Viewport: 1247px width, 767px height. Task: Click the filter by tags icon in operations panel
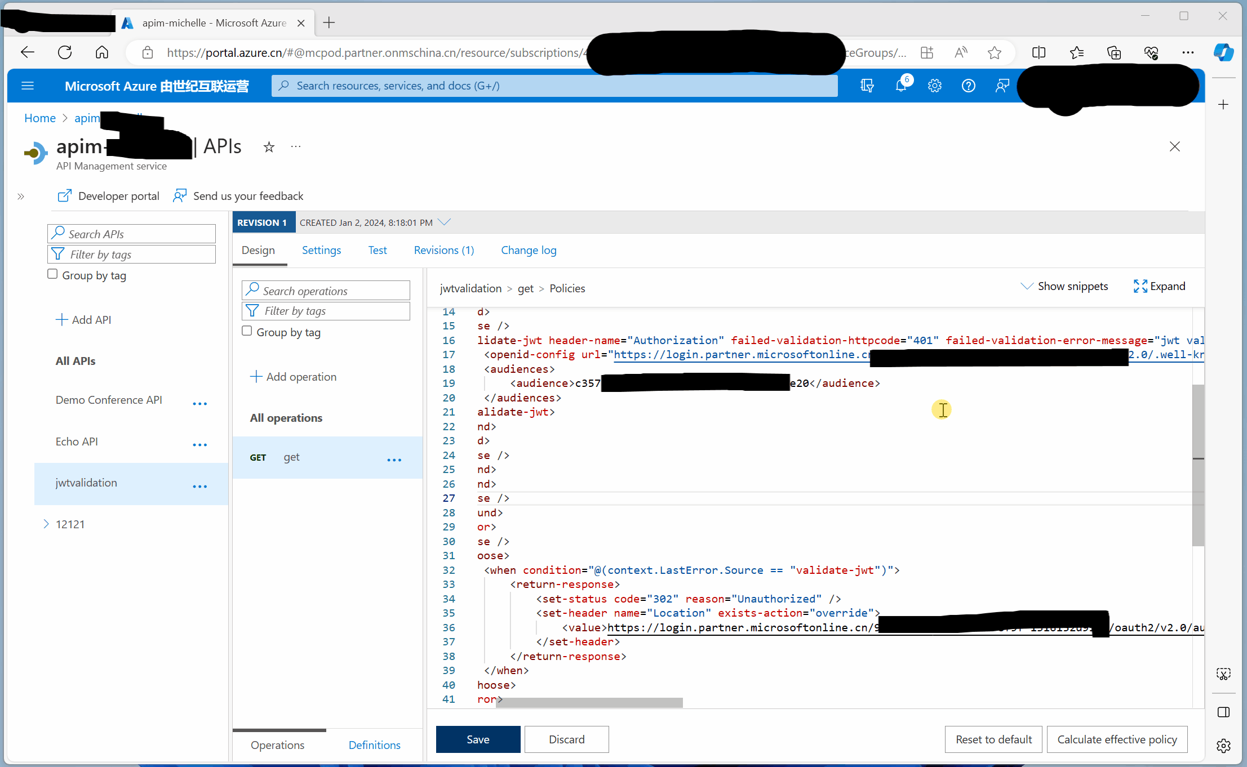(x=252, y=310)
